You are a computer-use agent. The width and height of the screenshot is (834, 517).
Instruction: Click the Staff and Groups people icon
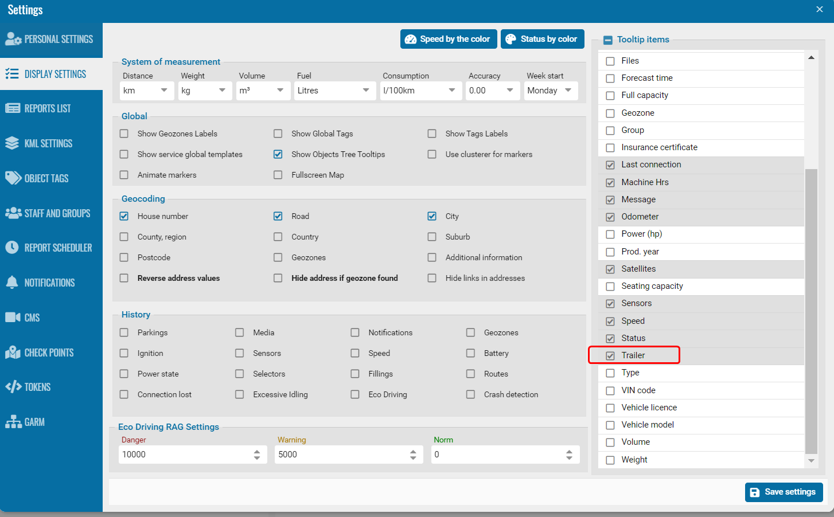coord(13,213)
